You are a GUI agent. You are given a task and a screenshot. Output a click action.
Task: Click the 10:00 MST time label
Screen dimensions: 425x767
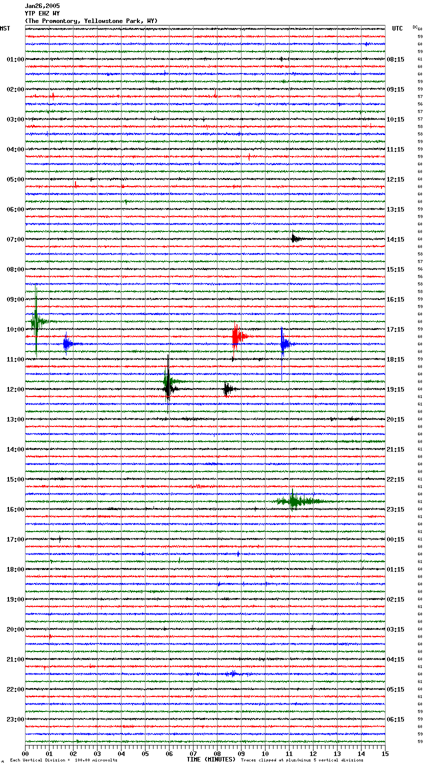point(15,329)
